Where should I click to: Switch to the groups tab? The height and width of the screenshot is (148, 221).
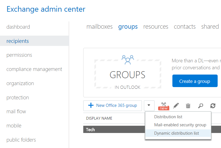(128, 27)
